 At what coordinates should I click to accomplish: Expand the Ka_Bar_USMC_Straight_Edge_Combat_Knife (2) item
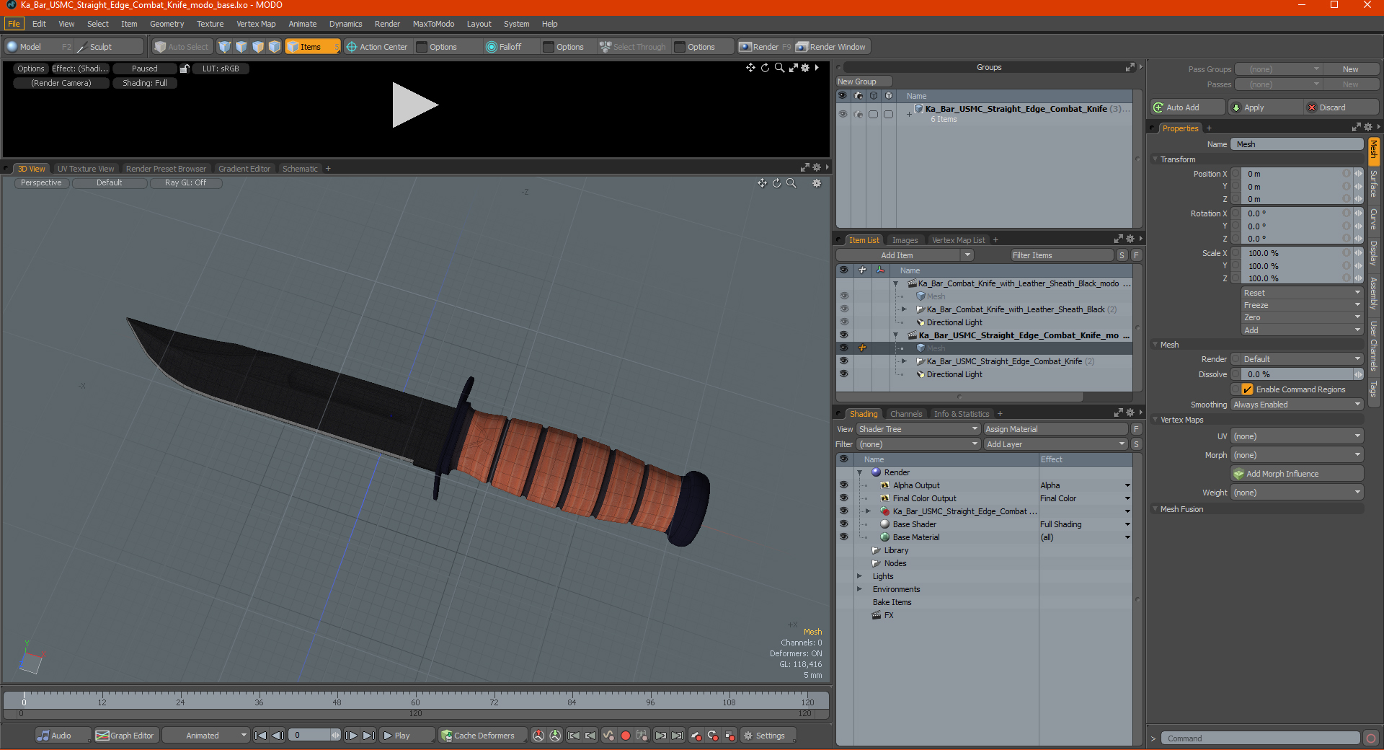(x=904, y=361)
